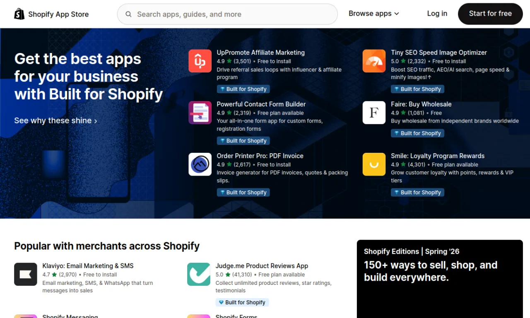Open the Order Printer Pro app icon
The width and height of the screenshot is (530, 318).
pyautogui.click(x=200, y=164)
